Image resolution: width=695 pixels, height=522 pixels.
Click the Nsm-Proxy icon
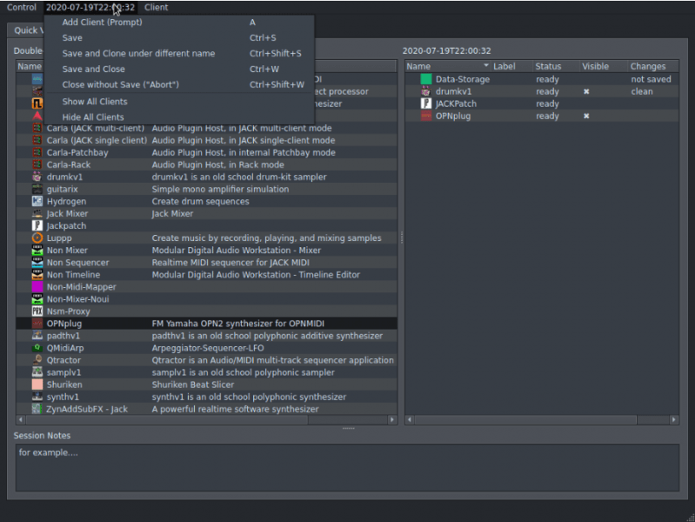point(37,311)
